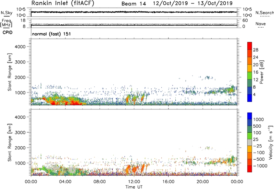Viewport: 274px width, 189px height.
Task: Click the '28' tick on the power colorbar
Action: coord(256,50)
